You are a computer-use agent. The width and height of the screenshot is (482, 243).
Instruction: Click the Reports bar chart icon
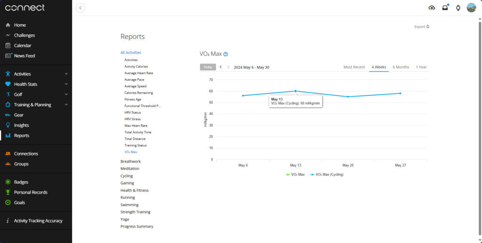pyautogui.click(x=8, y=136)
